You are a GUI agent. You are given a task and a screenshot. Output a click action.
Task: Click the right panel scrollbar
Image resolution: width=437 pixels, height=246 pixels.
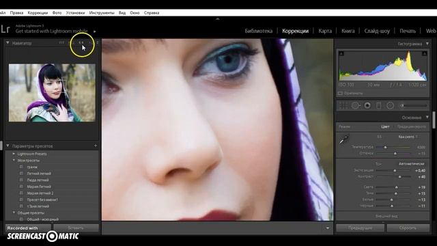click(434, 120)
